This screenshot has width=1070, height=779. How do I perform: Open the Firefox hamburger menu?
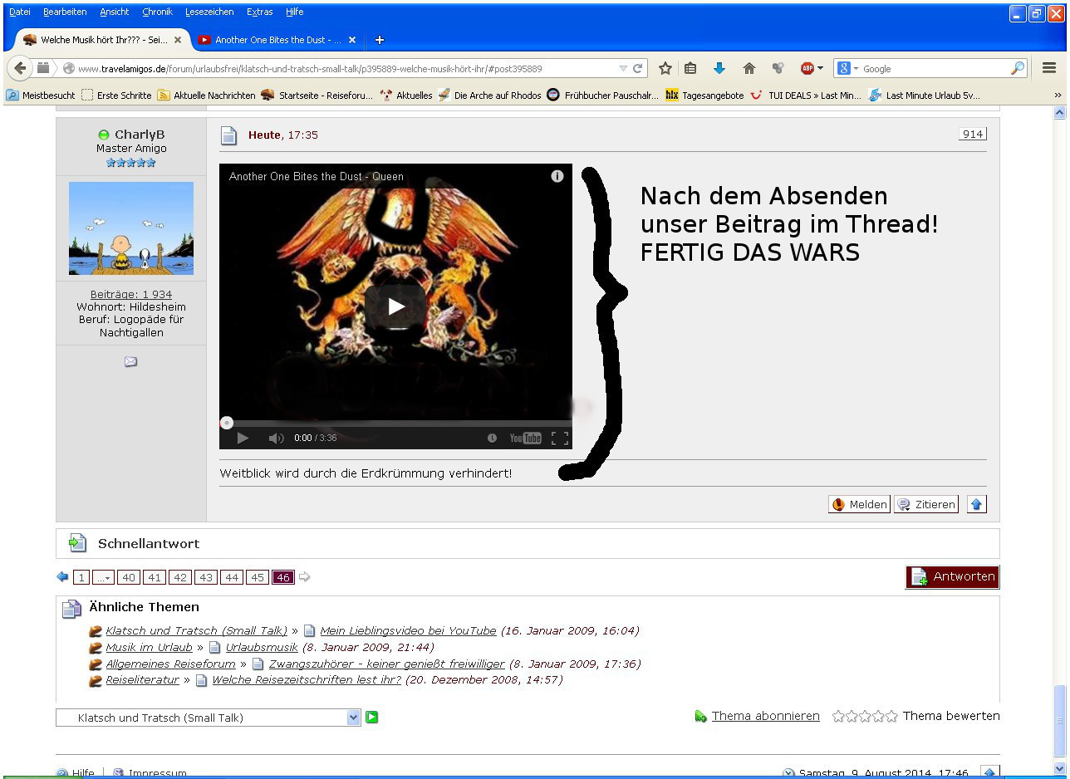click(x=1049, y=68)
